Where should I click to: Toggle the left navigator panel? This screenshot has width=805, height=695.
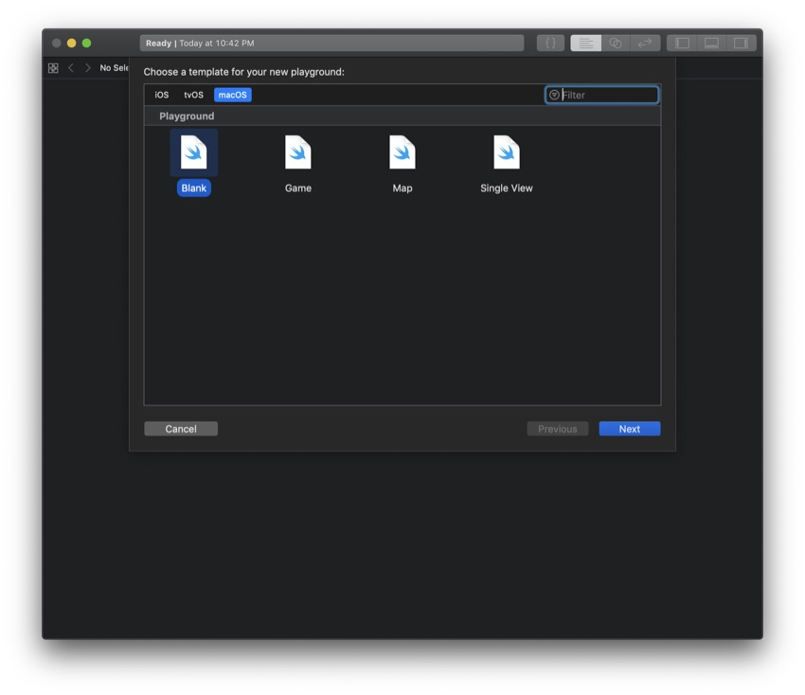[682, 44]
